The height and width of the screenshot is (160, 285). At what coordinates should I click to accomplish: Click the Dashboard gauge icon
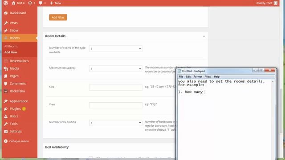click(6, 13)
